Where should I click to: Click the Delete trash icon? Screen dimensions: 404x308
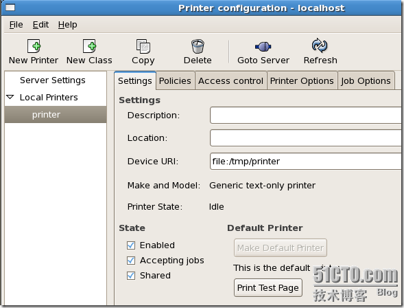pyautogui.click(x=198, y=46)
